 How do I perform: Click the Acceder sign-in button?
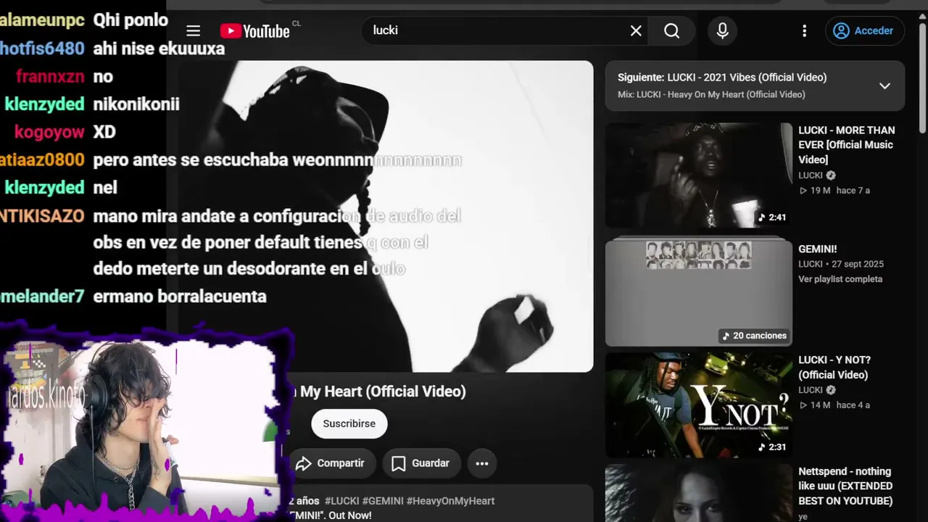[x=864, y=30]
